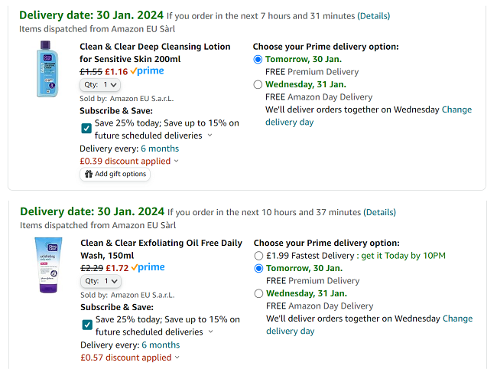This screenshot has height=376, width=497.
Task: Click Change delivery day for Cleansing Lotion
Action: pos(456,110)
